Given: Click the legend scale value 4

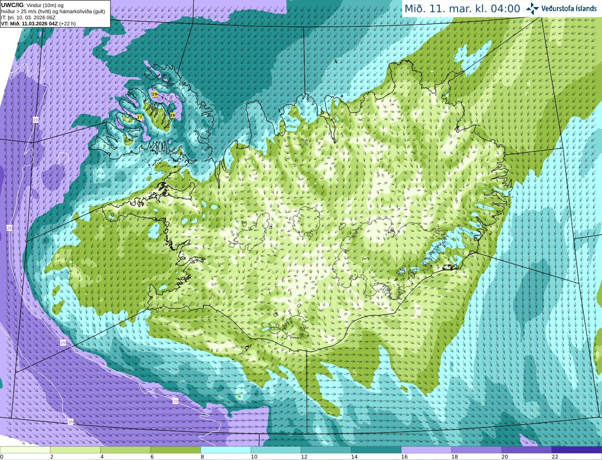Looking at the screenshot, I should coord(102,457).
